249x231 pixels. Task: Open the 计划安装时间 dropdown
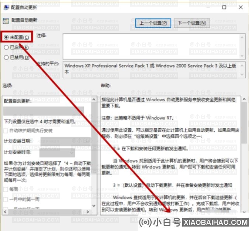click(57, 153)
